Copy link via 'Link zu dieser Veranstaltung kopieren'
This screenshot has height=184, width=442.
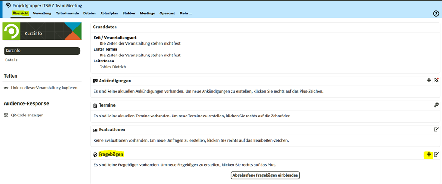click(x=44, y=88)
